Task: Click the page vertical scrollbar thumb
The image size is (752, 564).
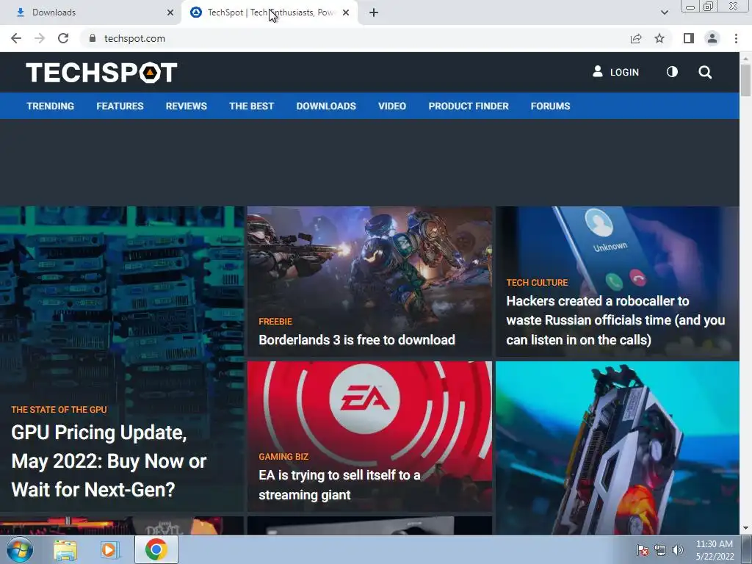Action: click(x=746, y=79)
